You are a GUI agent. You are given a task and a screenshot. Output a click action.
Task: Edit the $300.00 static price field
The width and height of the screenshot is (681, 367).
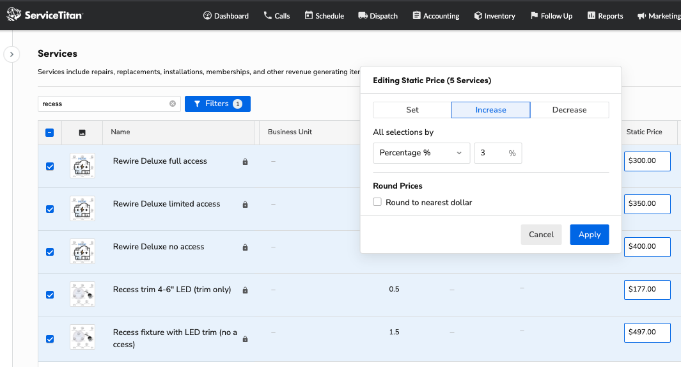point(647,161)
